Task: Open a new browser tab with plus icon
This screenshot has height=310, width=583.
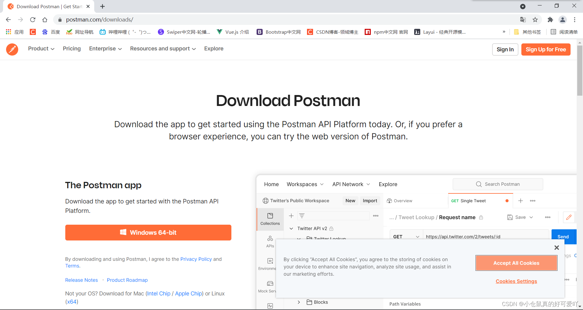Action: [103, 6]
